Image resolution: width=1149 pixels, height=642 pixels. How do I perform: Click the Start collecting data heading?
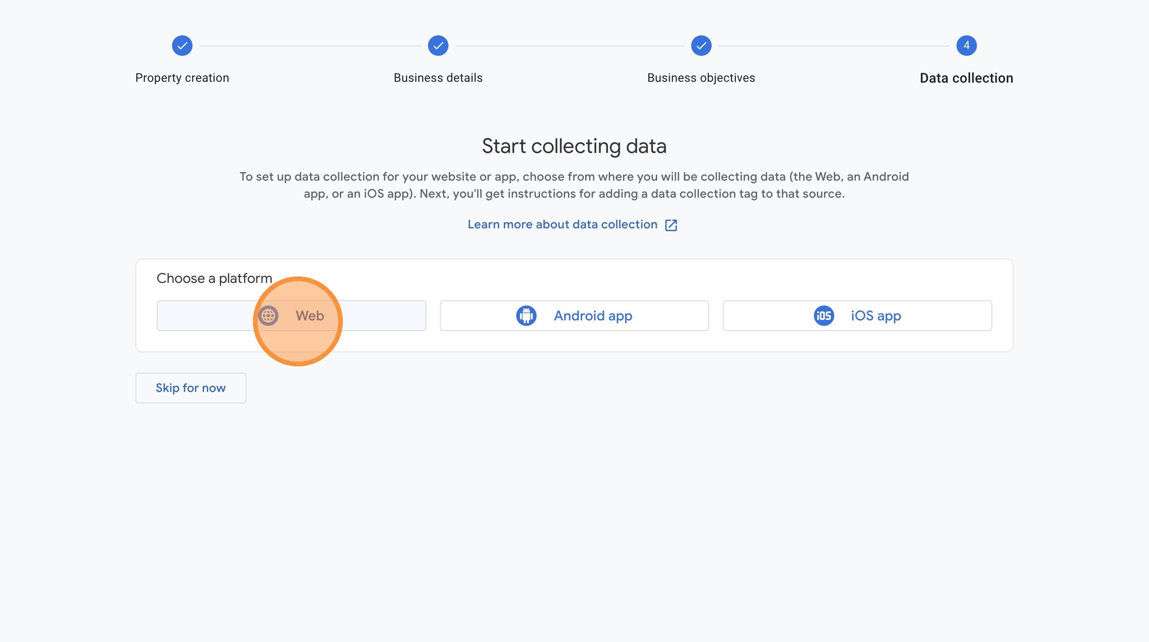pyautogui.click(x=574, y=146)
